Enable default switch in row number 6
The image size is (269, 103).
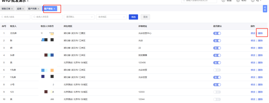tap(217, 70)
